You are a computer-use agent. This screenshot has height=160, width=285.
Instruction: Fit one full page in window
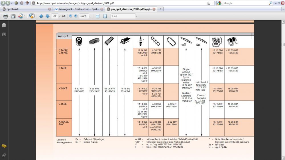coord(105,16)
